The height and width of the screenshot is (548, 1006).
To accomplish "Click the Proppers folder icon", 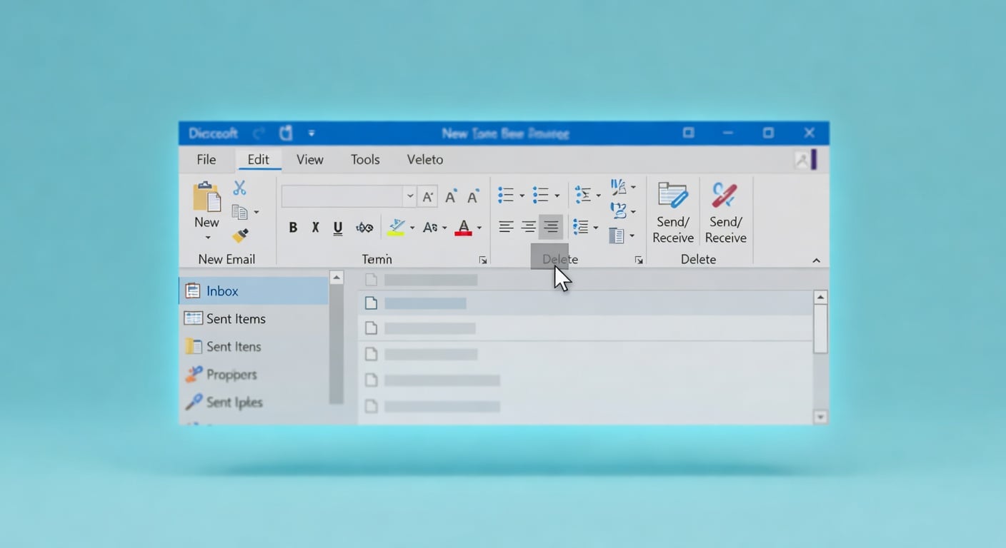I will (x=193, y=374).
